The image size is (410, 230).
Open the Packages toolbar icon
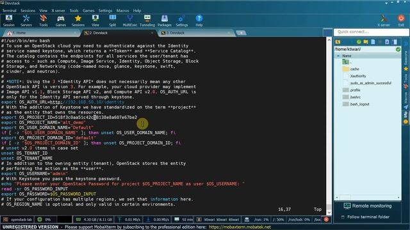pos(165,20)
